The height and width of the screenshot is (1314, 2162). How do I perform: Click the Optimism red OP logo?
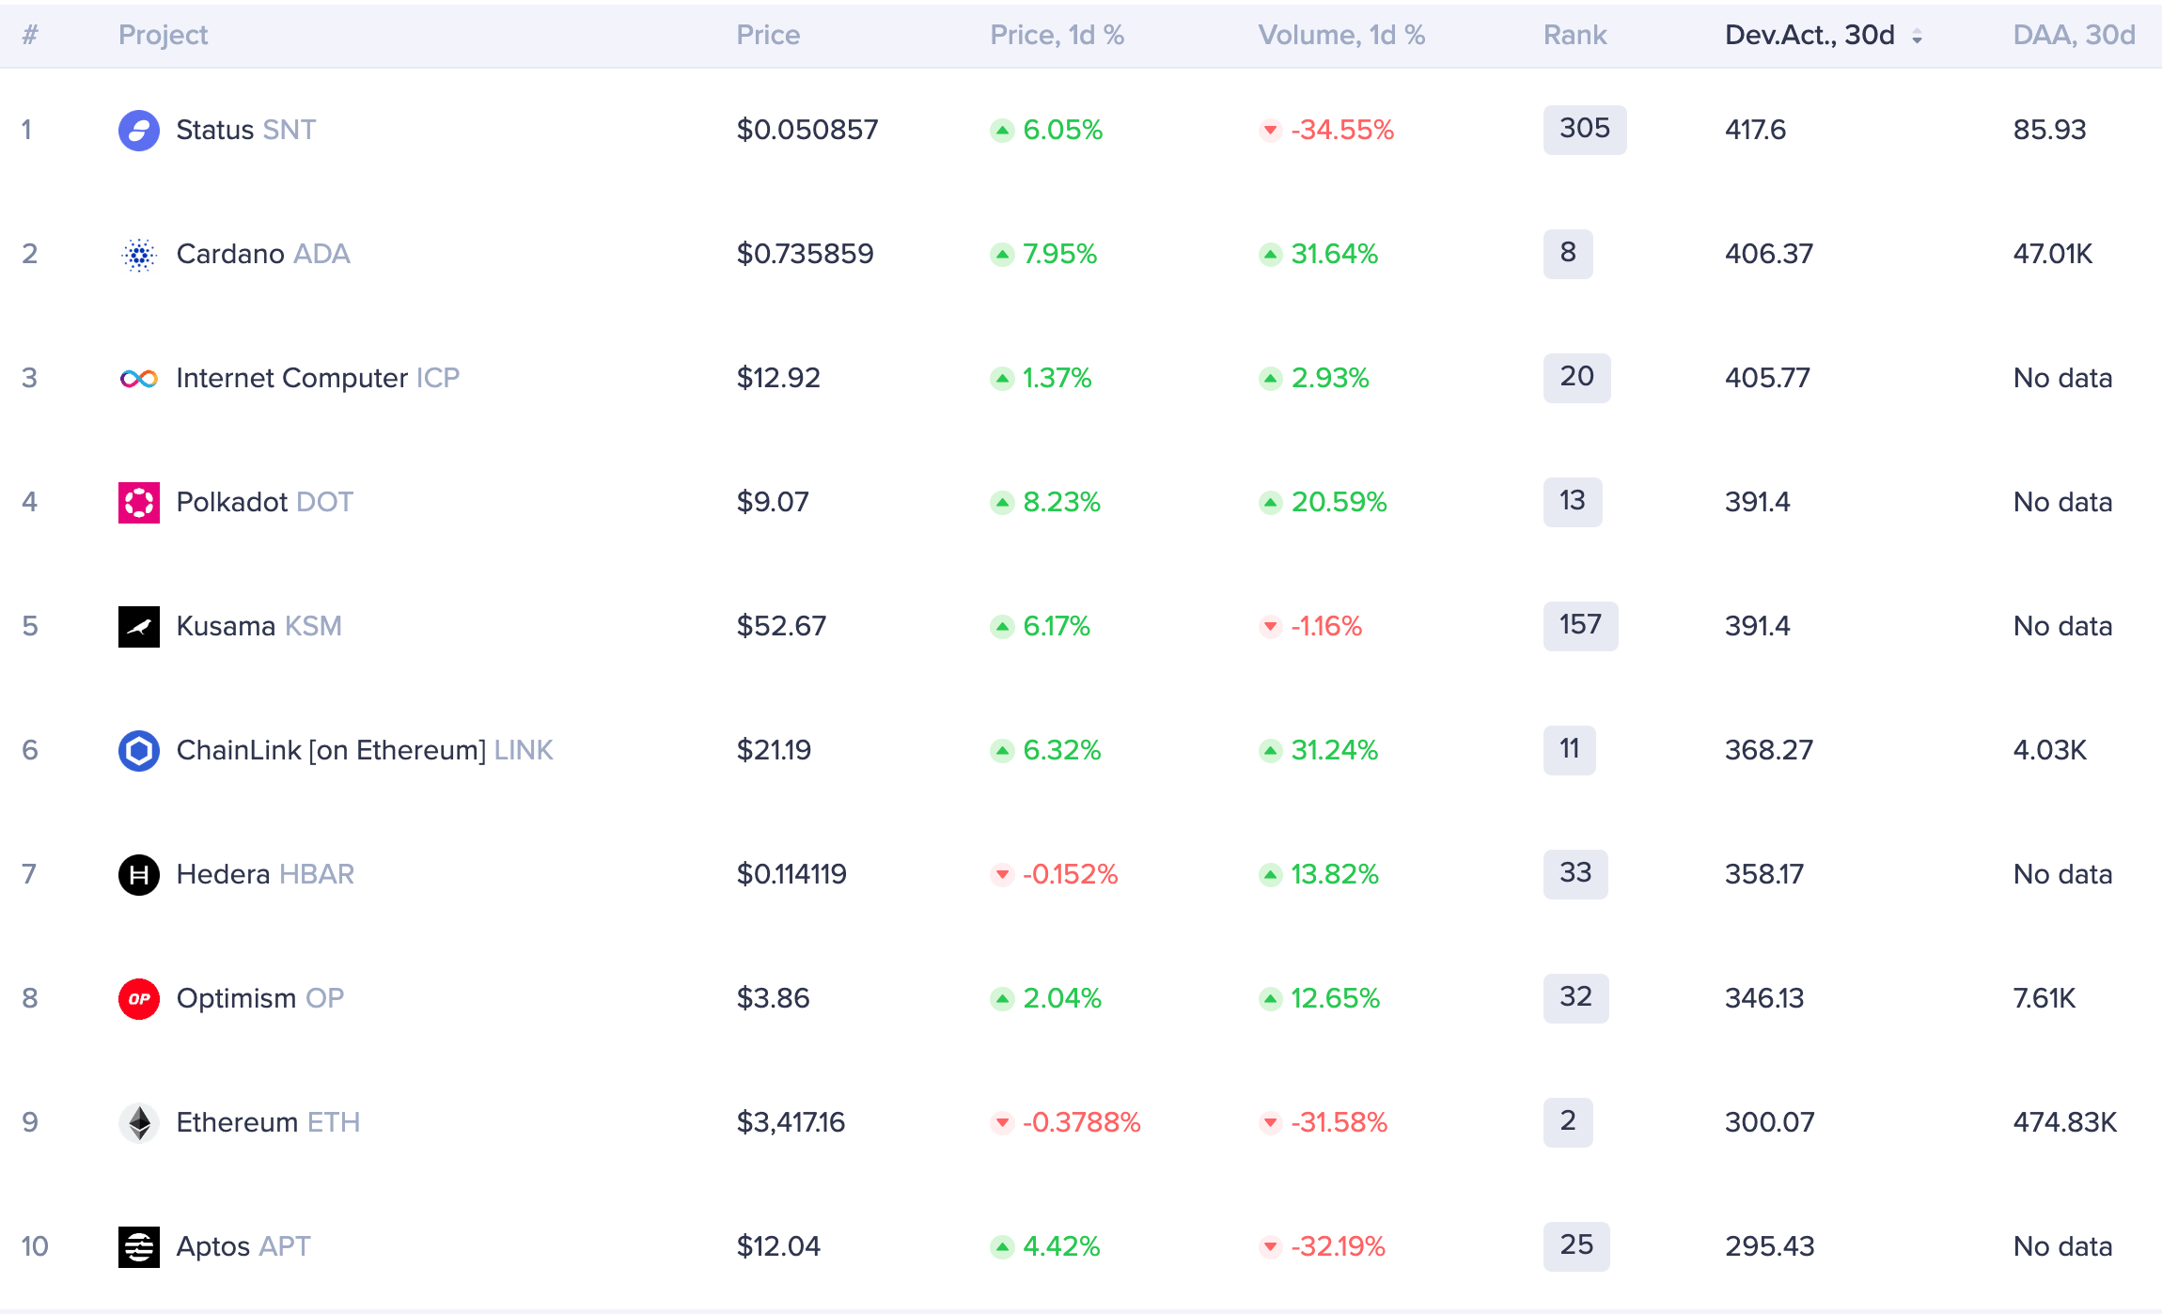pyautogui.click(x=138, y=998)
